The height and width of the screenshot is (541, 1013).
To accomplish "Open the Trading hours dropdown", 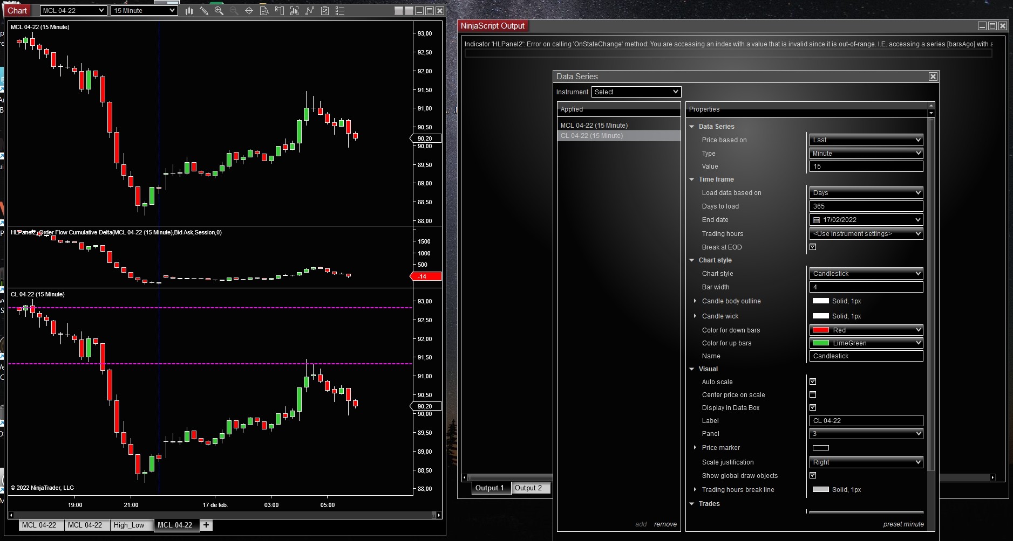I will click(866, 234).
